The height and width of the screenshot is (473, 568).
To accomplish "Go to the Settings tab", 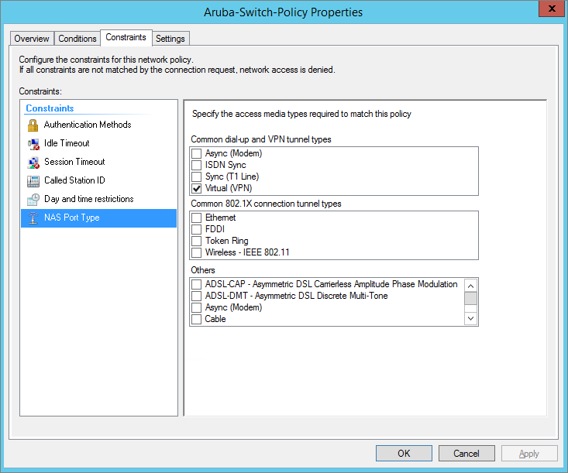I will click(170, 39).
